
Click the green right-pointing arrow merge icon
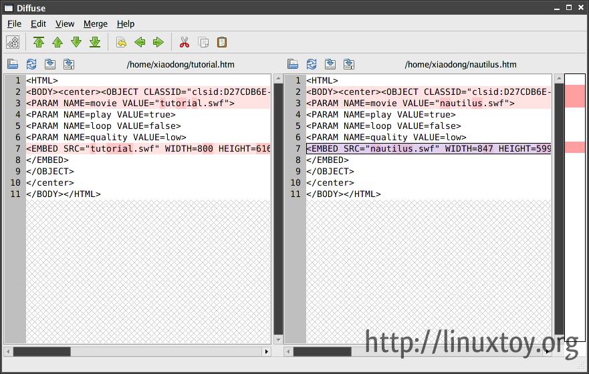tap(158, 42)
